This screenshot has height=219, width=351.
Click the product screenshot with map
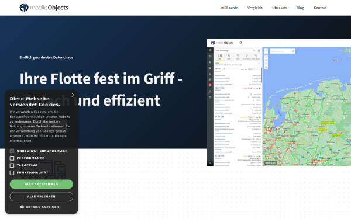(278, 103)
